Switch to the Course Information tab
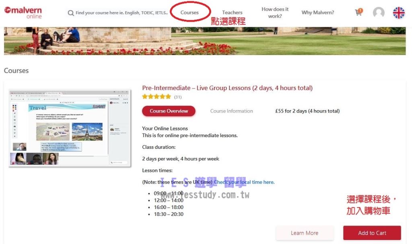This screenshot has height=244, width=412. tap(231, 111)
